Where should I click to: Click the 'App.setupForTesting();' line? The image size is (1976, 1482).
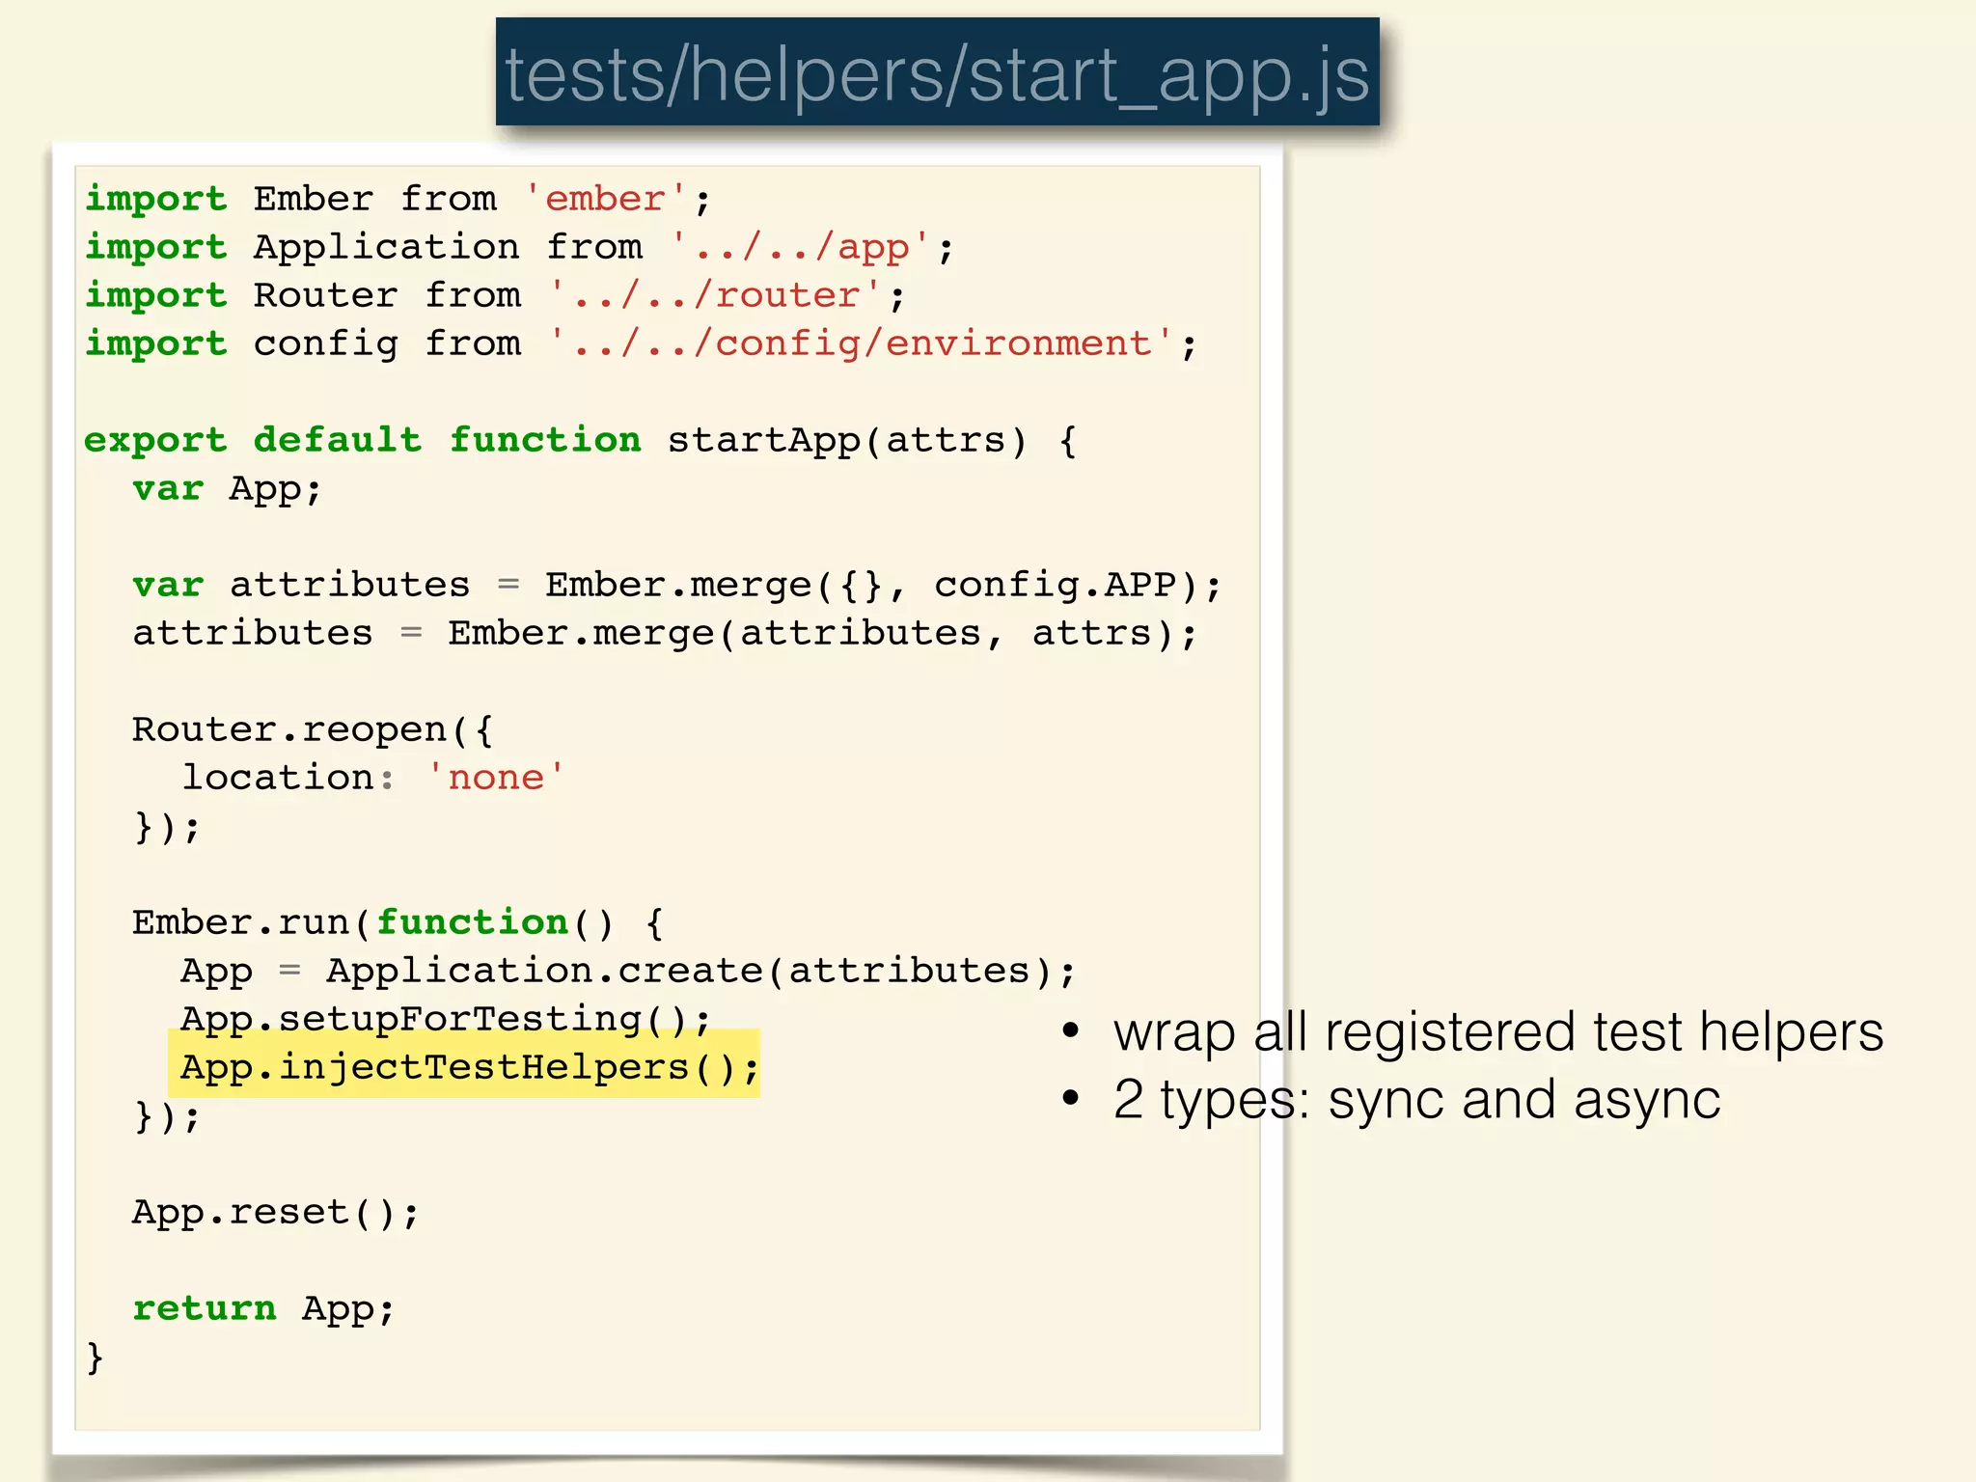(446, 1020)
